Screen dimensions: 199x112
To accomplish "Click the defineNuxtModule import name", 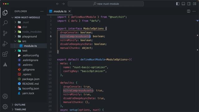I will [x=83, y=17].
